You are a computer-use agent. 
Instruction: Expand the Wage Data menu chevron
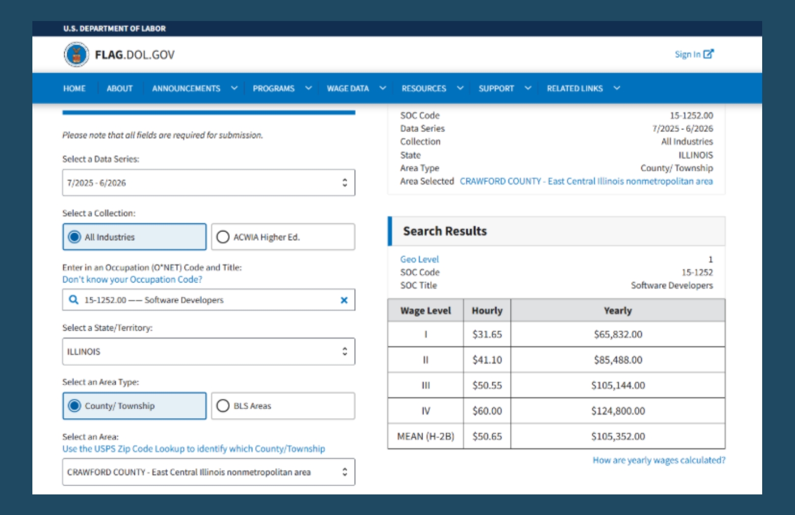[x=383, y=88]
